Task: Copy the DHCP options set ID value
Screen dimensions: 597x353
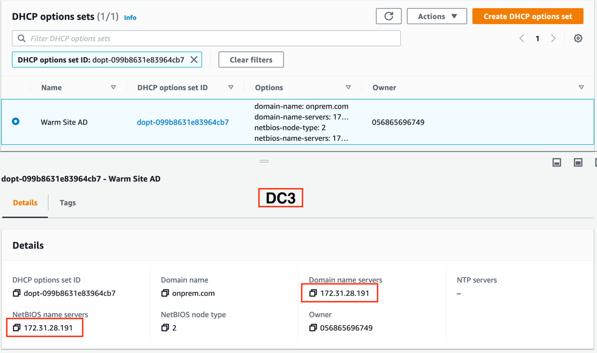Action: 16,293
